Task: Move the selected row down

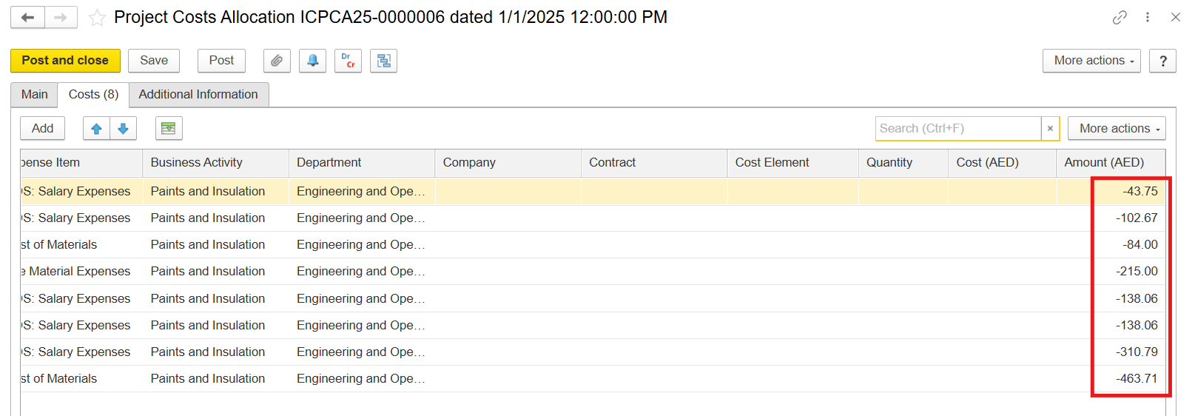Action: point(124,129)
